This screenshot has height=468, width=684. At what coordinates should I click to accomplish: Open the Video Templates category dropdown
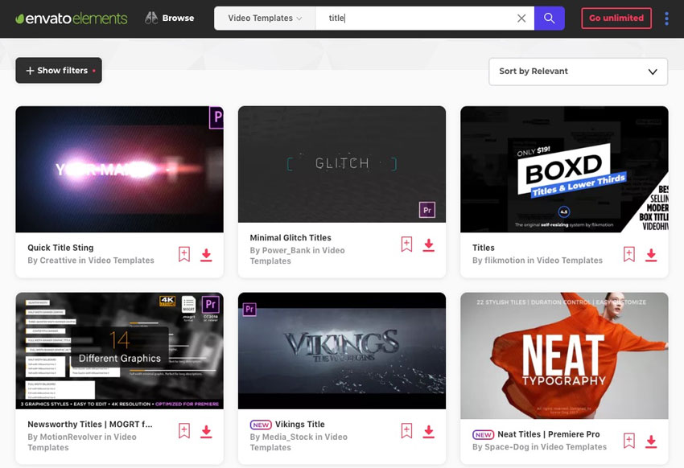point(265,18)
